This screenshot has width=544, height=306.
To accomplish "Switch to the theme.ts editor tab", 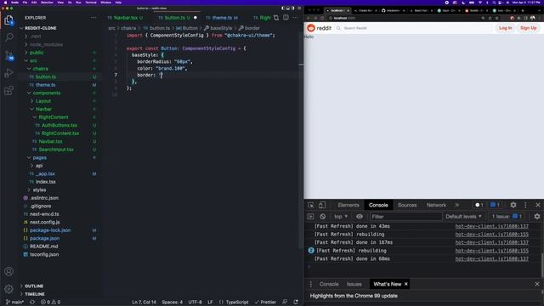I will (222, 18).
